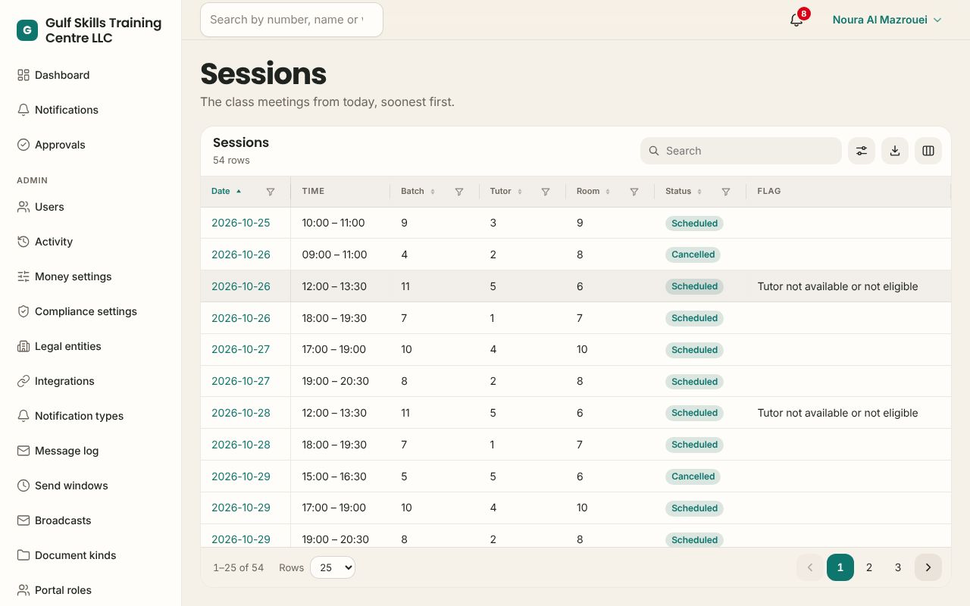Open Dashboard from the sidebar
Image resolution: width=970 pixels, height=606 pixels.
pos(91,75)
